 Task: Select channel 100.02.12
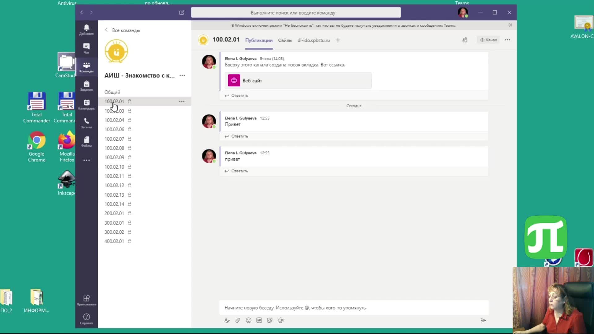[144, 186]
